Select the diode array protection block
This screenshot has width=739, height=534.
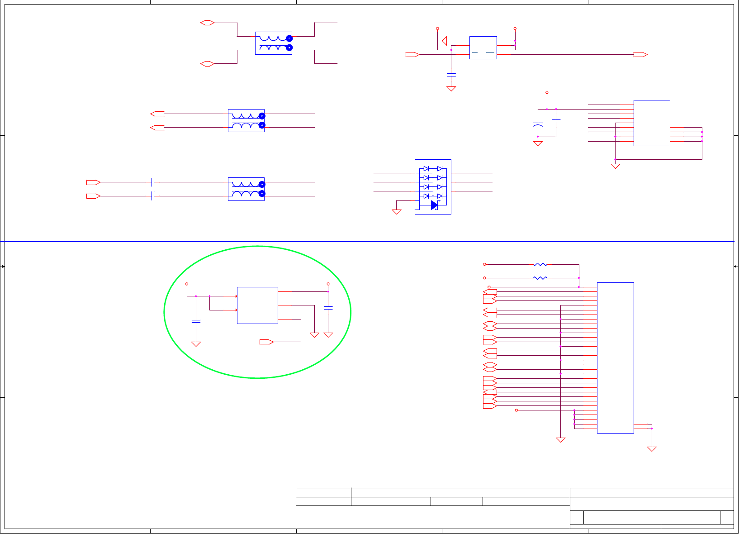(433, 186)
